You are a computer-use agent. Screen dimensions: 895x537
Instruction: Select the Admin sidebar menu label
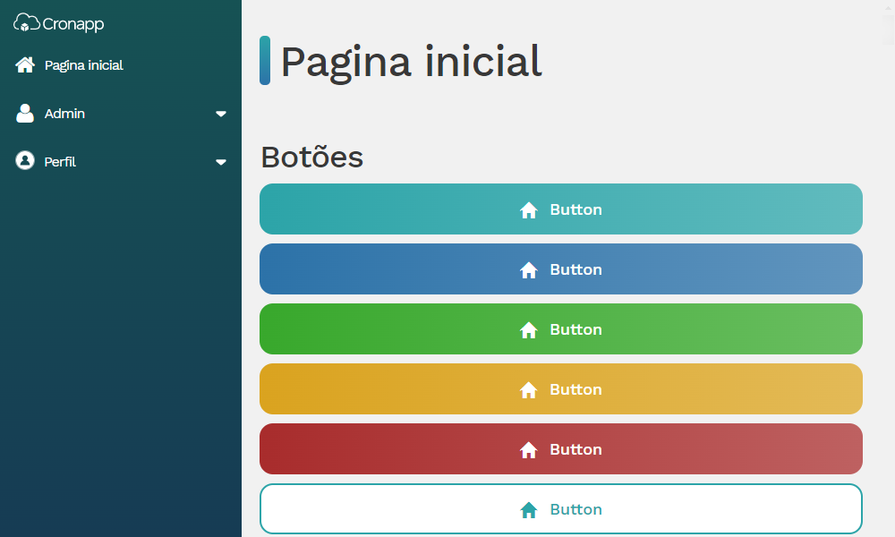point(64,114)
